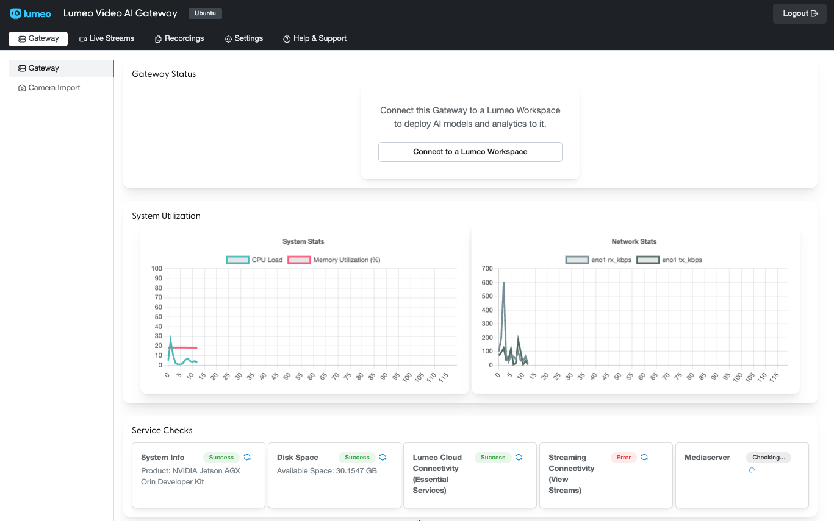Select Gateway in the left sidebar
Image resolution: width=834 pixels, height=521 pixels.
(x=61, y=68)
